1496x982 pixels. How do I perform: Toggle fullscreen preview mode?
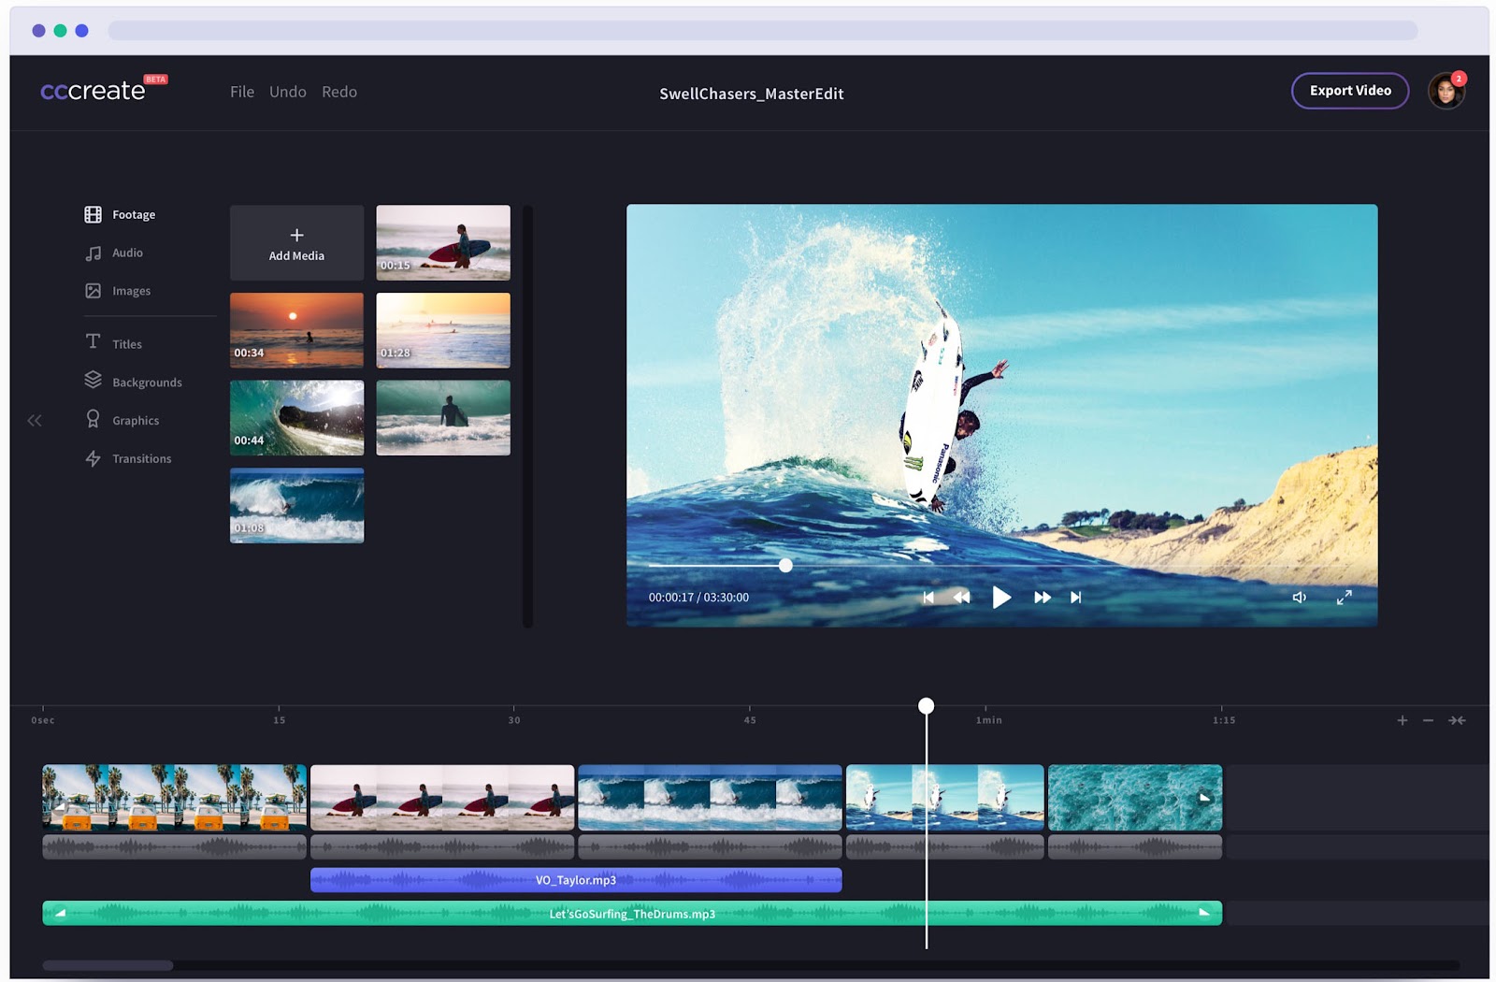tap(1344, 598)
